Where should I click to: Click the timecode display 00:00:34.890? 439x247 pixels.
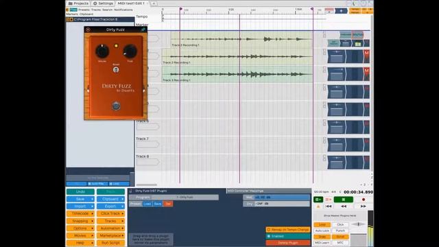pyautogui.click(x=358, y=192)
